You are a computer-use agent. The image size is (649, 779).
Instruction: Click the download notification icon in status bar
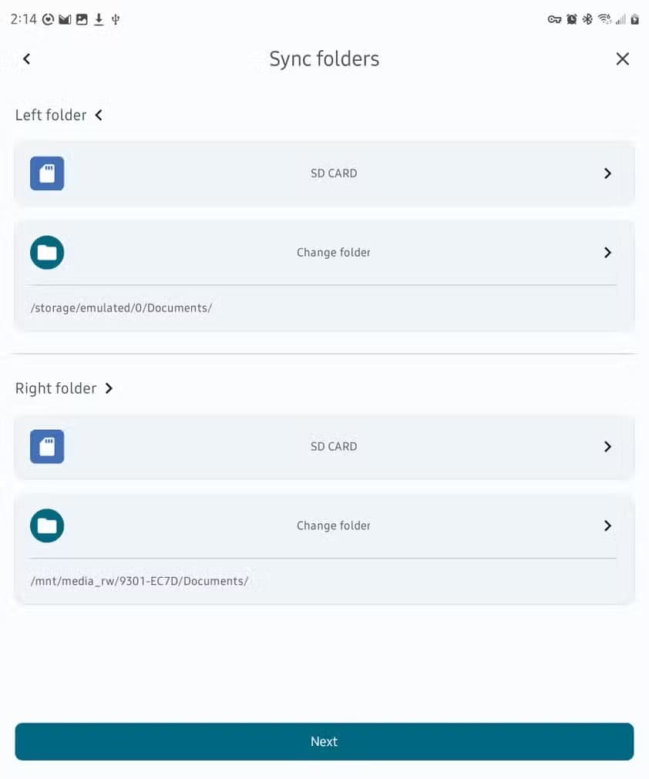pyautogui.click(x=99, y=19)
